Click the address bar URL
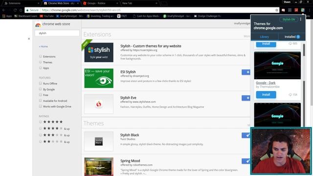This screenshot has height=176, width=313. (x=81, y=10)
